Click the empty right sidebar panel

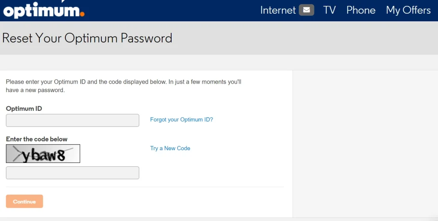(365, 143)
